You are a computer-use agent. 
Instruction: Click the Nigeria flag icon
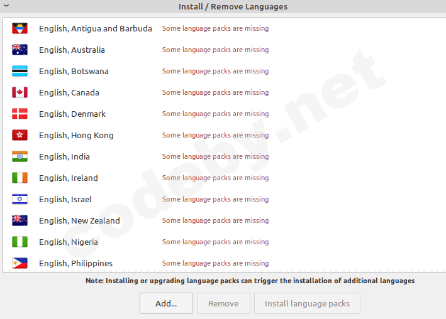pyautogui.click(x=20, y=242)
